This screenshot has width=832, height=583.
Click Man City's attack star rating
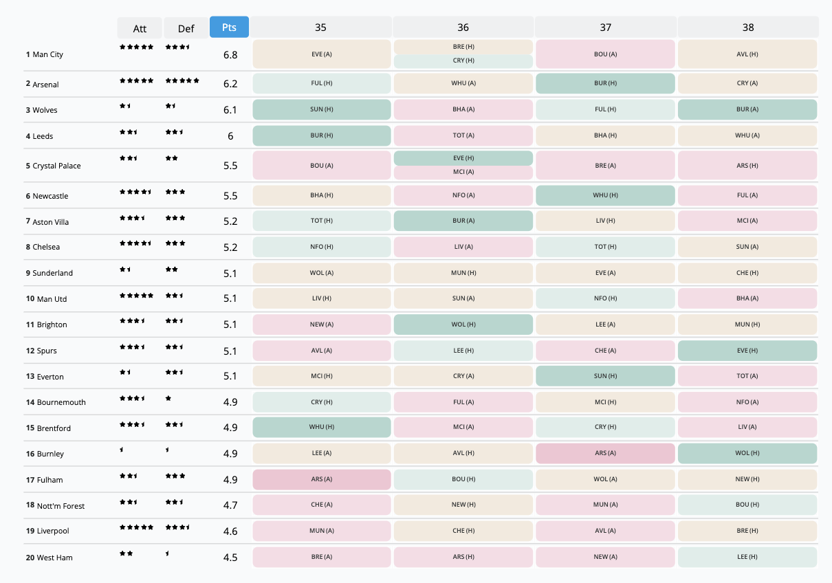pyautogui.click(x=137, y=47)
